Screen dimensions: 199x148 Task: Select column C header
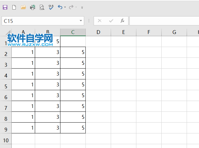click(x=73, y=32)
